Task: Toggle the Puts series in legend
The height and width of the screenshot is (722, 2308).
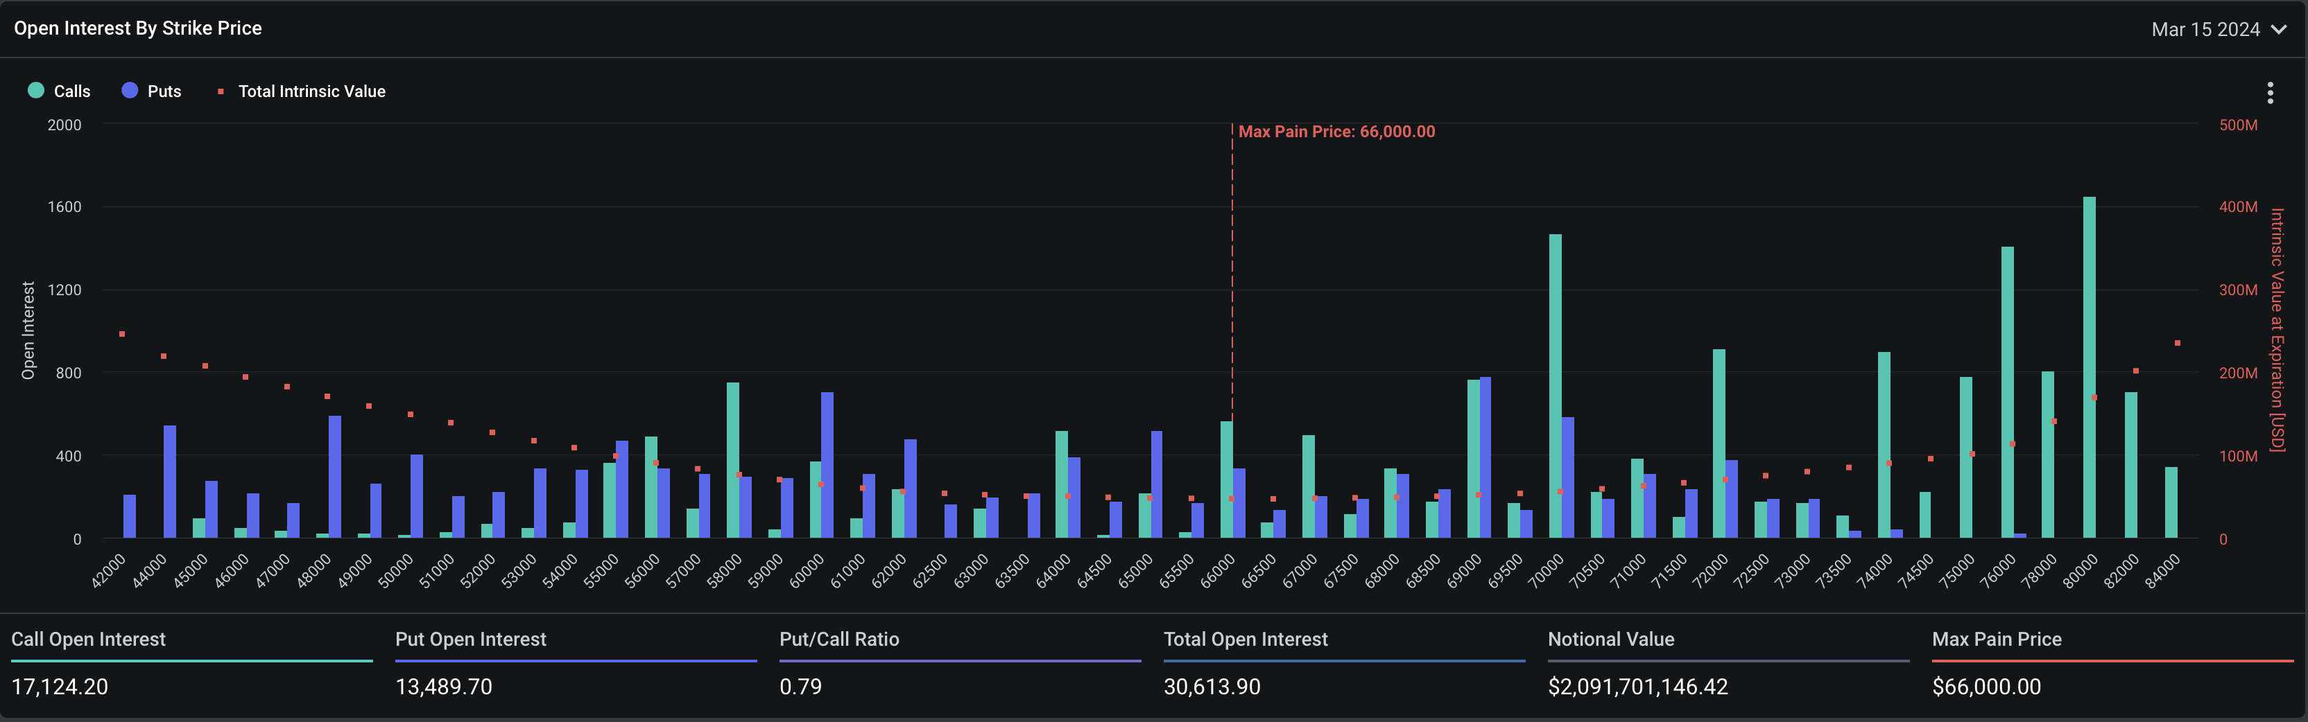Action: click(x=164, y=91)
